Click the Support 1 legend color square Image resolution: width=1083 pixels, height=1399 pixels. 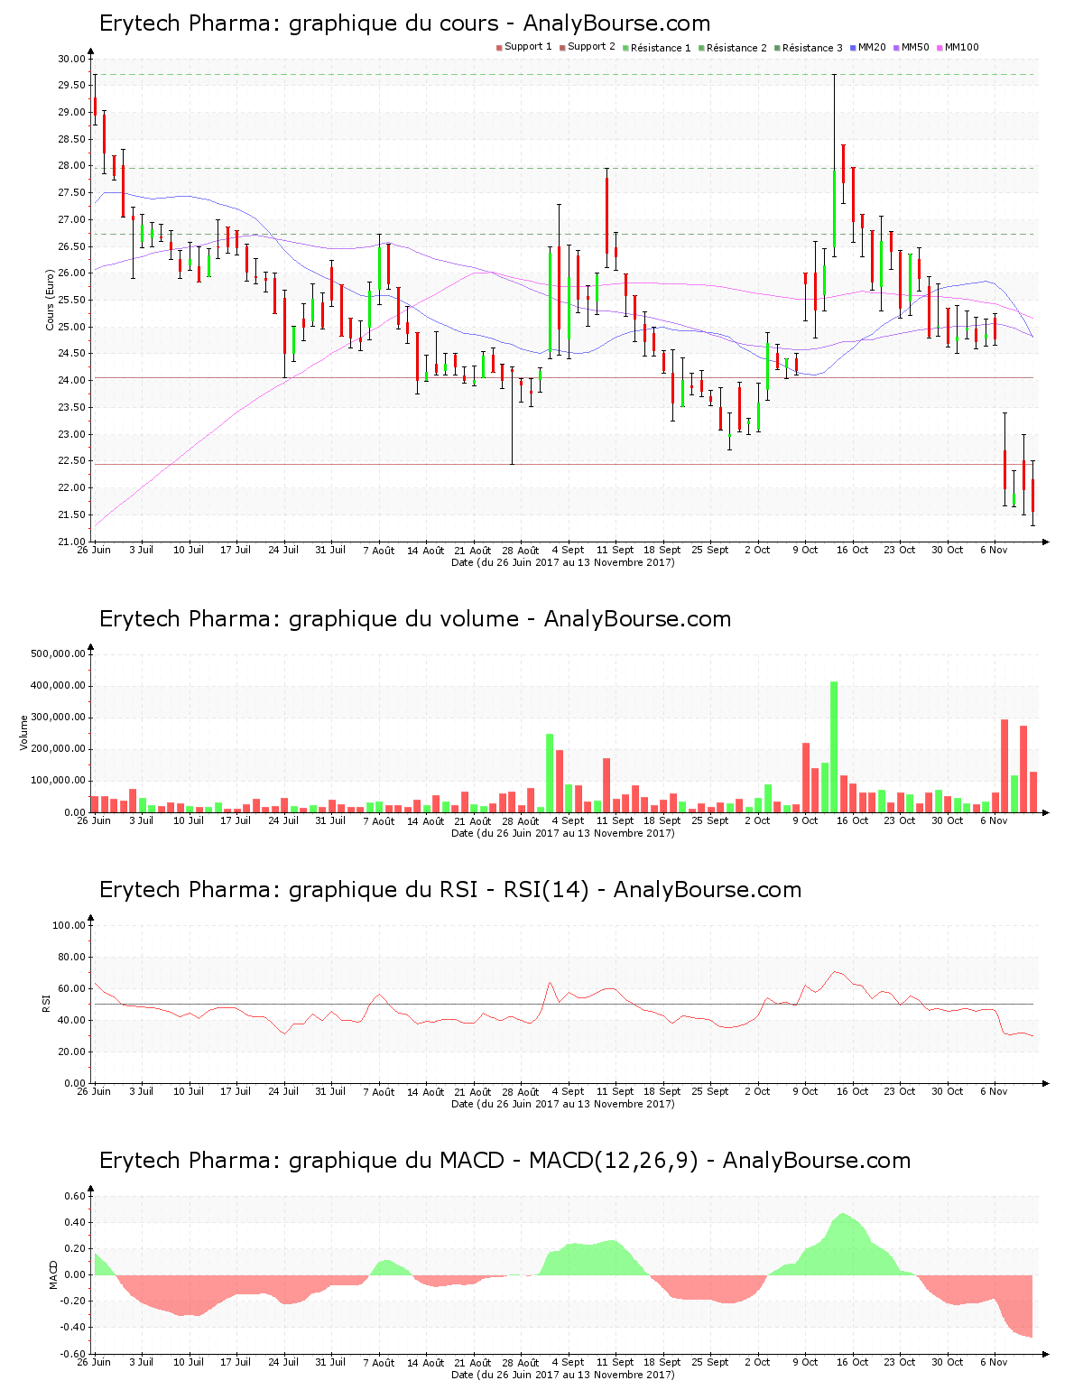499,48
